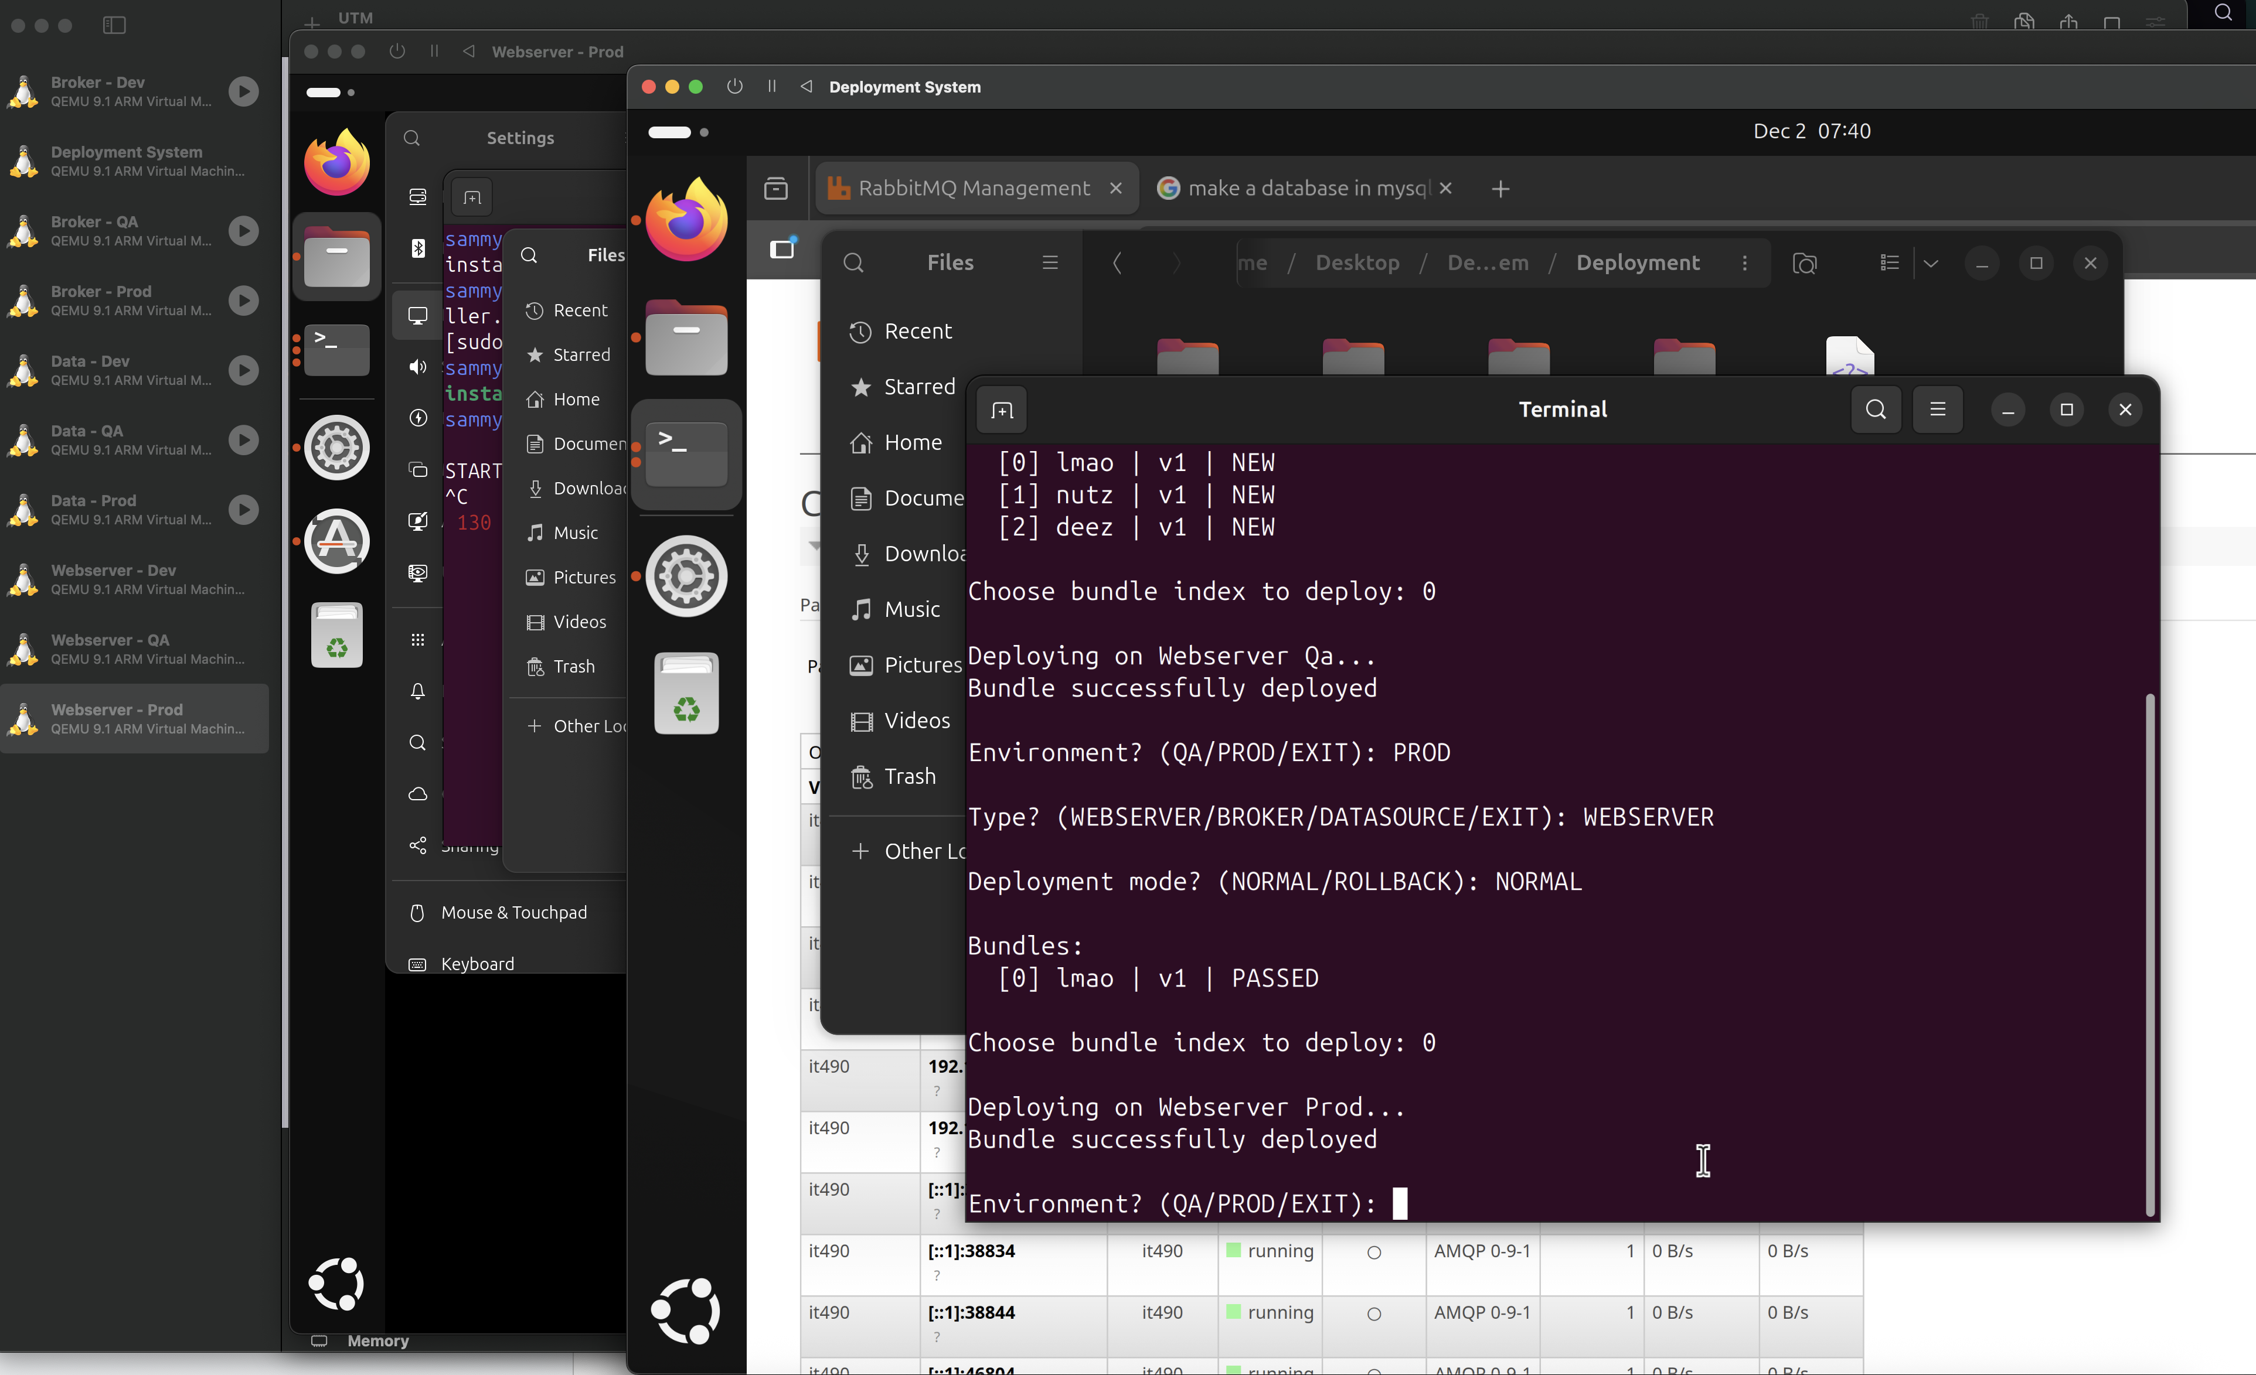Click the Show Applications Ubuntu logo
This screenshot has width=2256, height=1375.
[686, 1310]
